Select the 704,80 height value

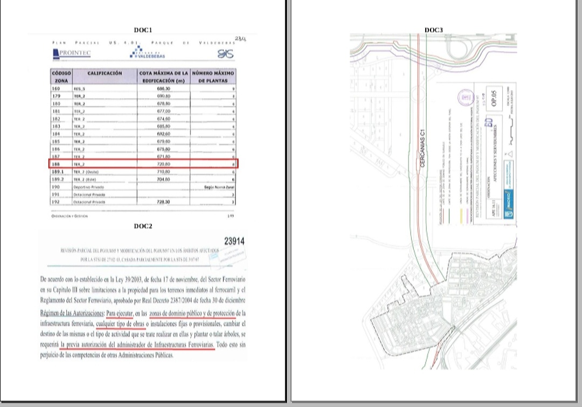click(164, 179)
